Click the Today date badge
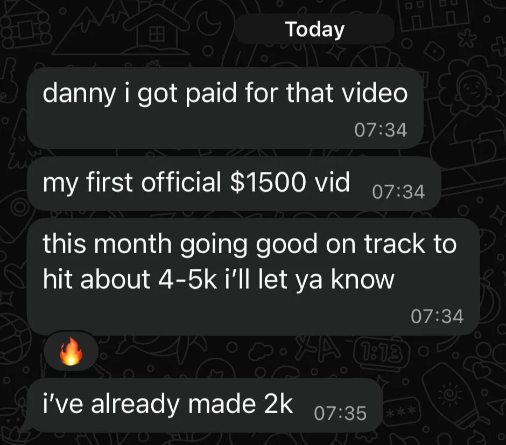This screenshot has width=506, height=445. point(315,30)
